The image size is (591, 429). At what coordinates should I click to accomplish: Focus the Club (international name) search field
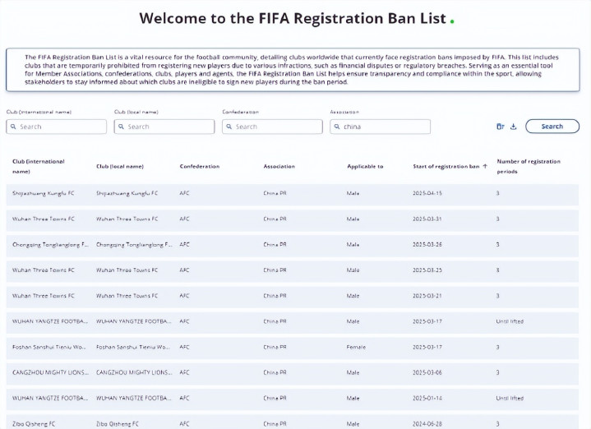tap(56, 127)
